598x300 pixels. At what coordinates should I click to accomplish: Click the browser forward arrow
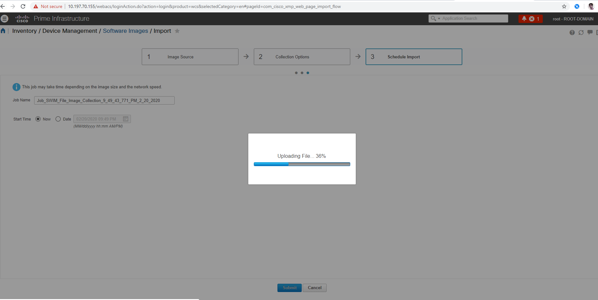(x=13, y=6)
